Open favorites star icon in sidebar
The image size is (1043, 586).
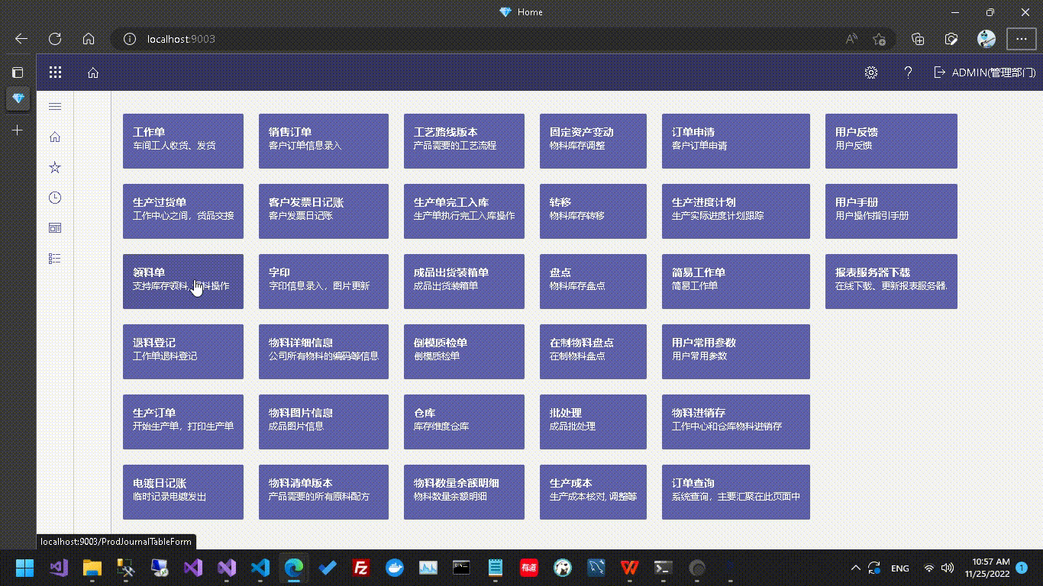[x=55, y=167]
